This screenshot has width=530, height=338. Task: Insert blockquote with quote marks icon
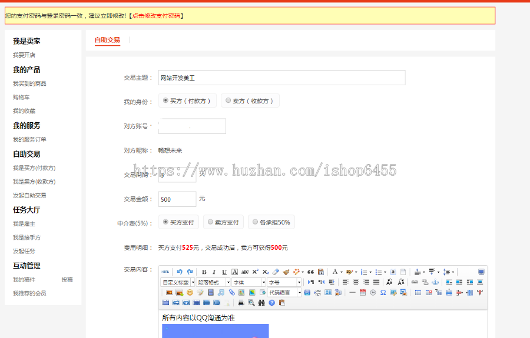click(310, 272)
